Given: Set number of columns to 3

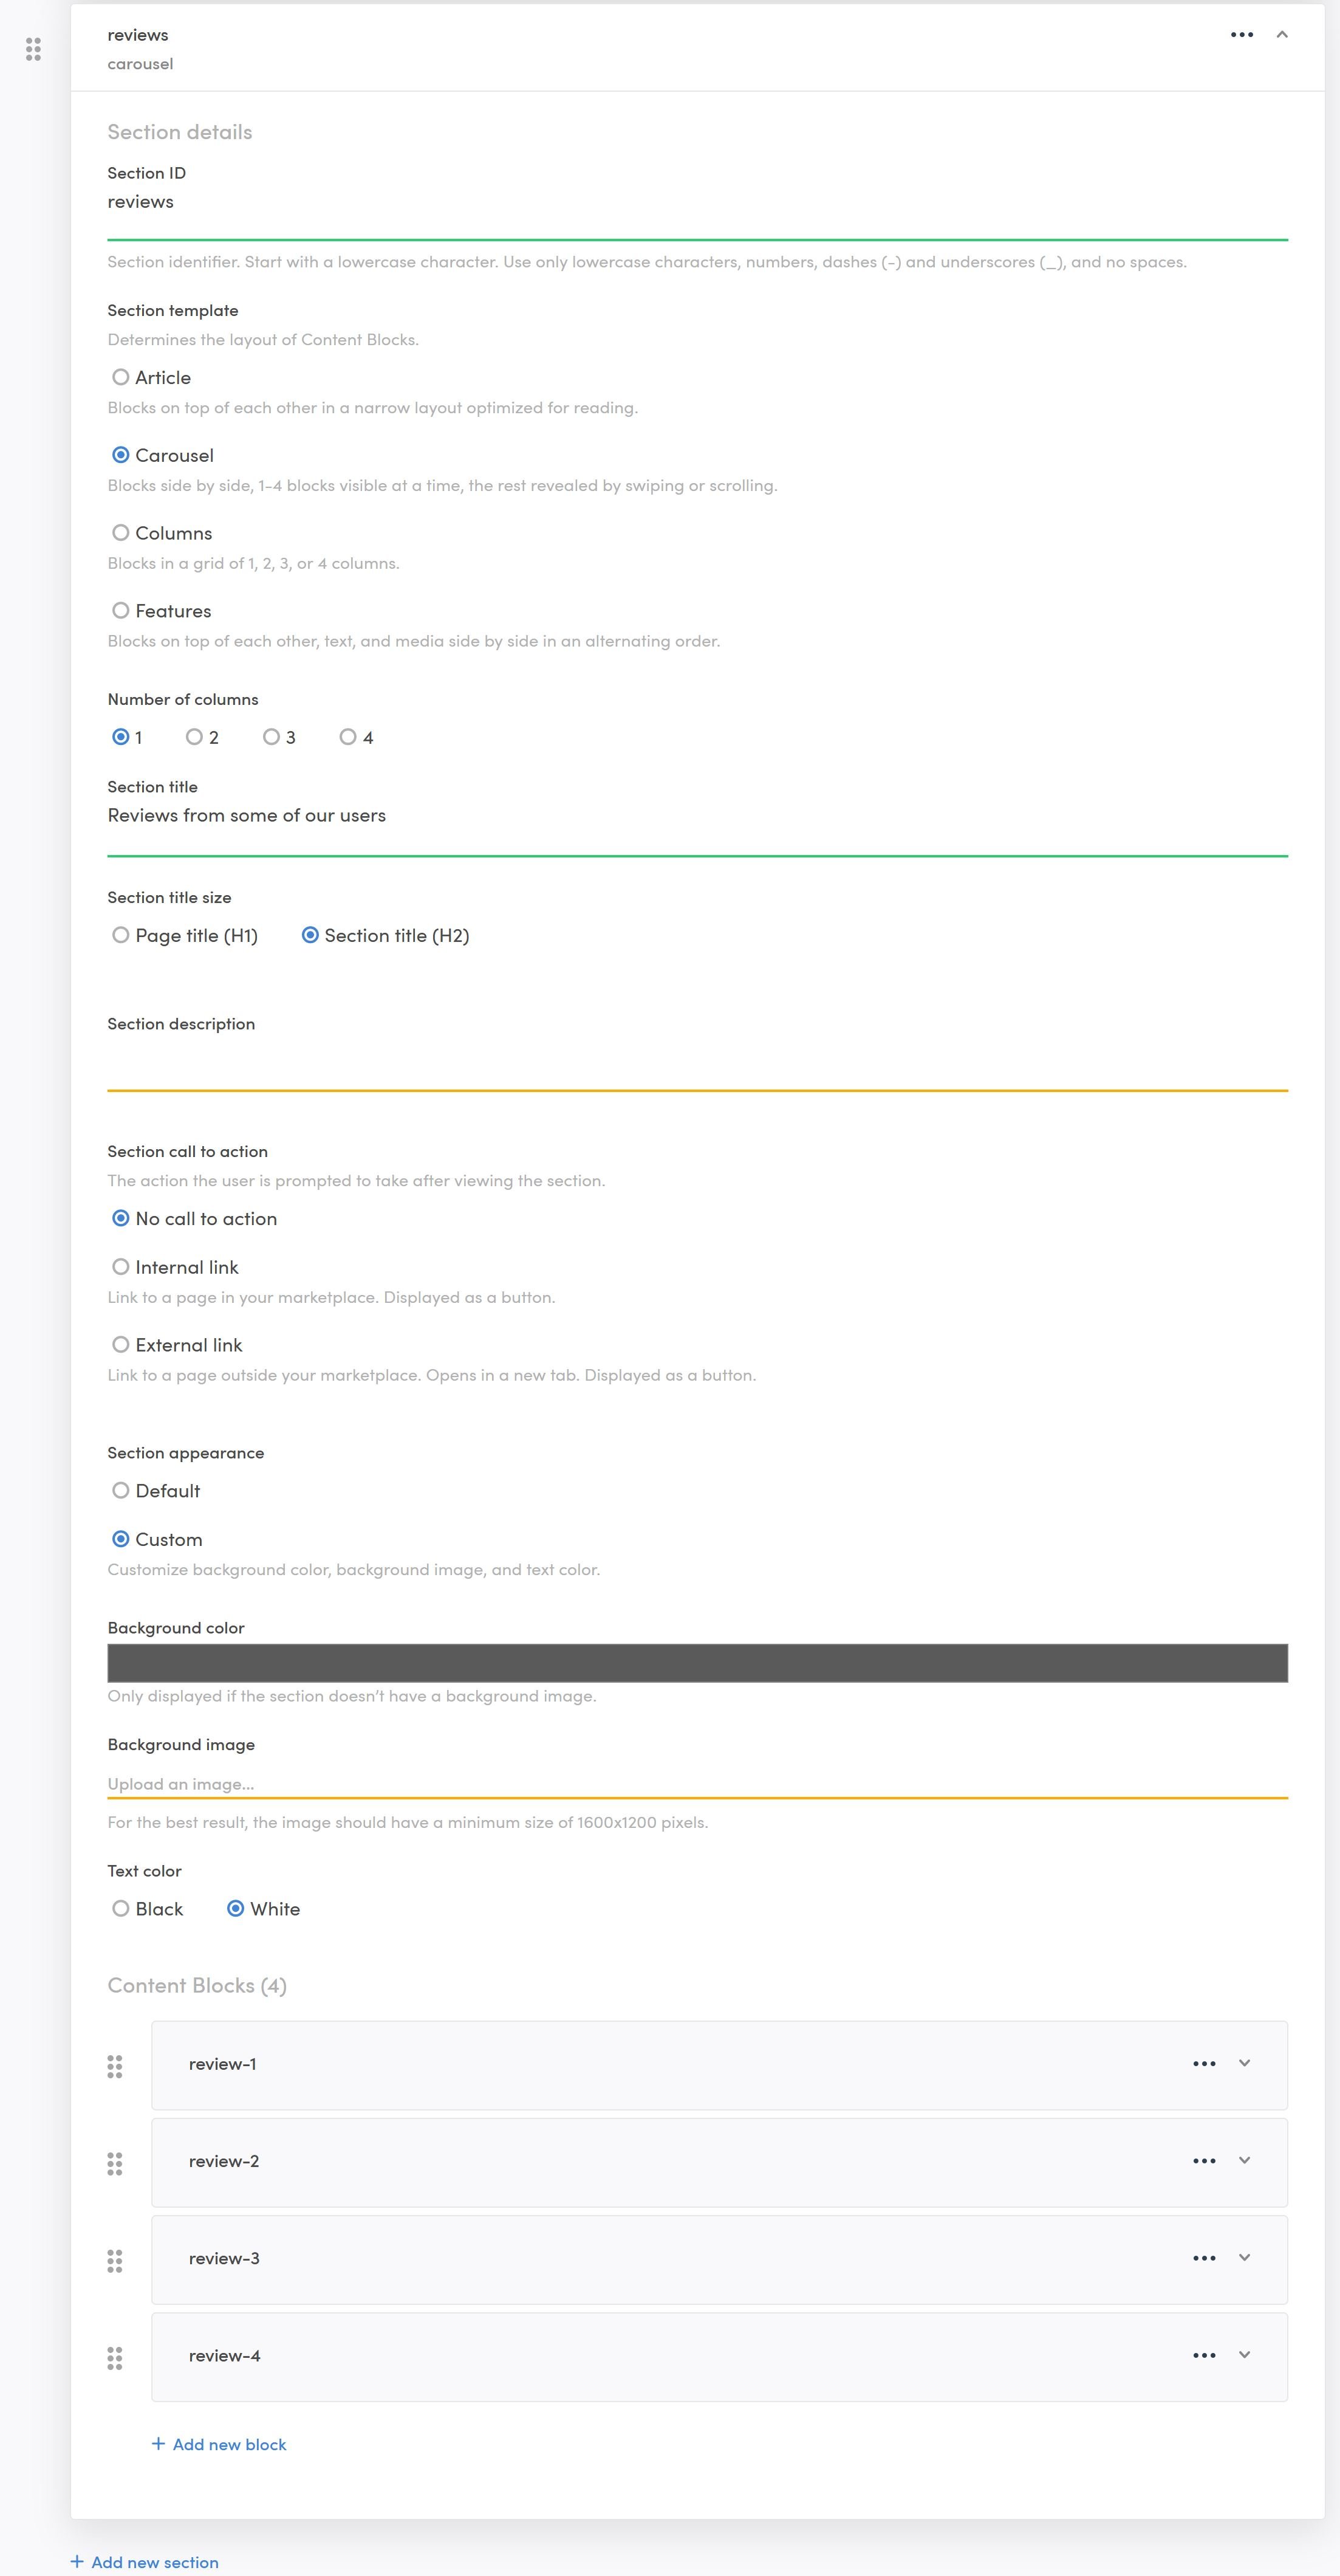Looking at the screenshot, I should point(271,737).
